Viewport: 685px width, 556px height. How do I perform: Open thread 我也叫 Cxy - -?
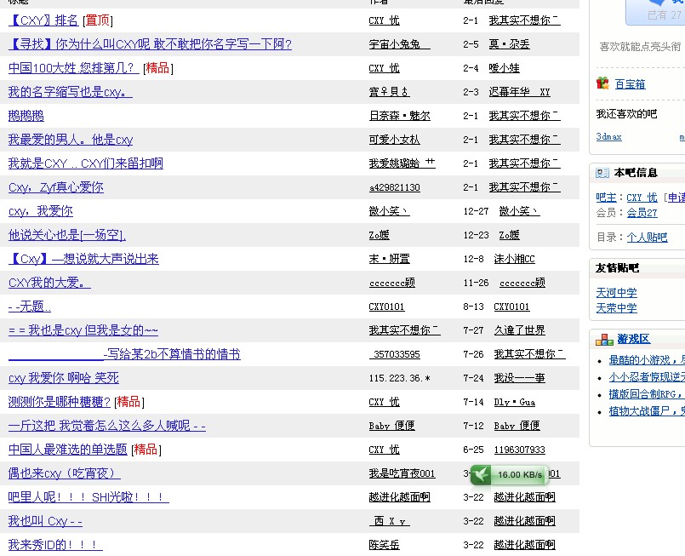[45, 521]
